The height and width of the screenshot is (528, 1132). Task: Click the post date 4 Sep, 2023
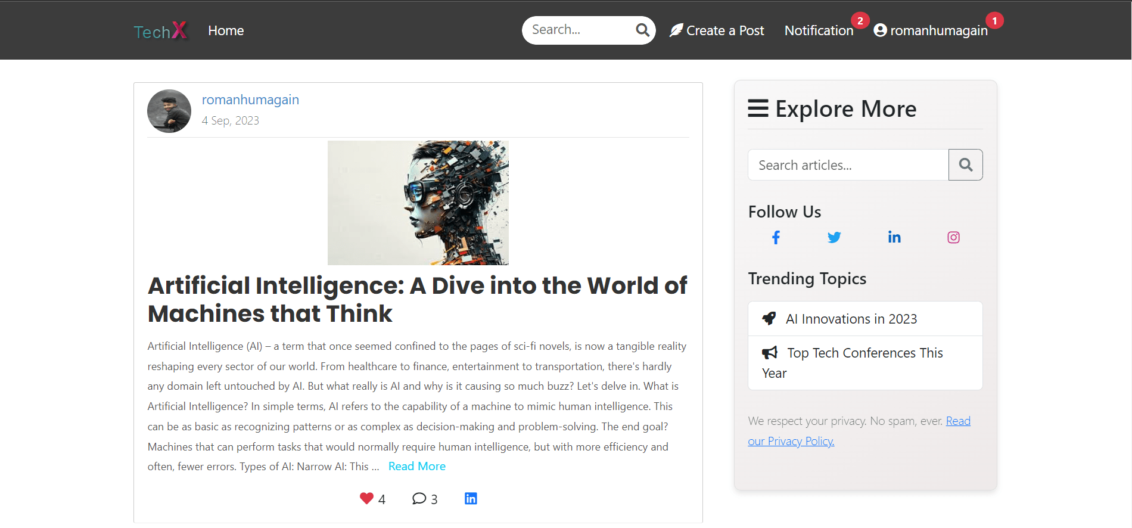click(x=231, y=120)
